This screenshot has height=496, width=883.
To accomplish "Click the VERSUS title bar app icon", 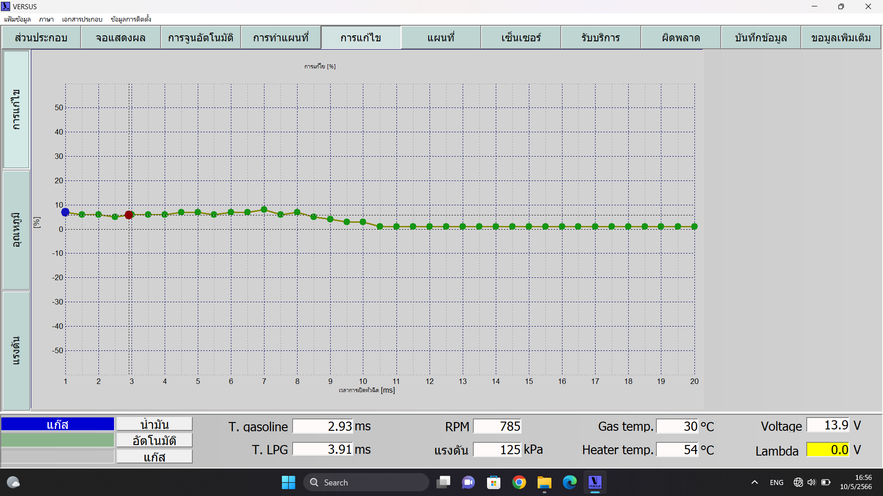I will pos(6,6).
